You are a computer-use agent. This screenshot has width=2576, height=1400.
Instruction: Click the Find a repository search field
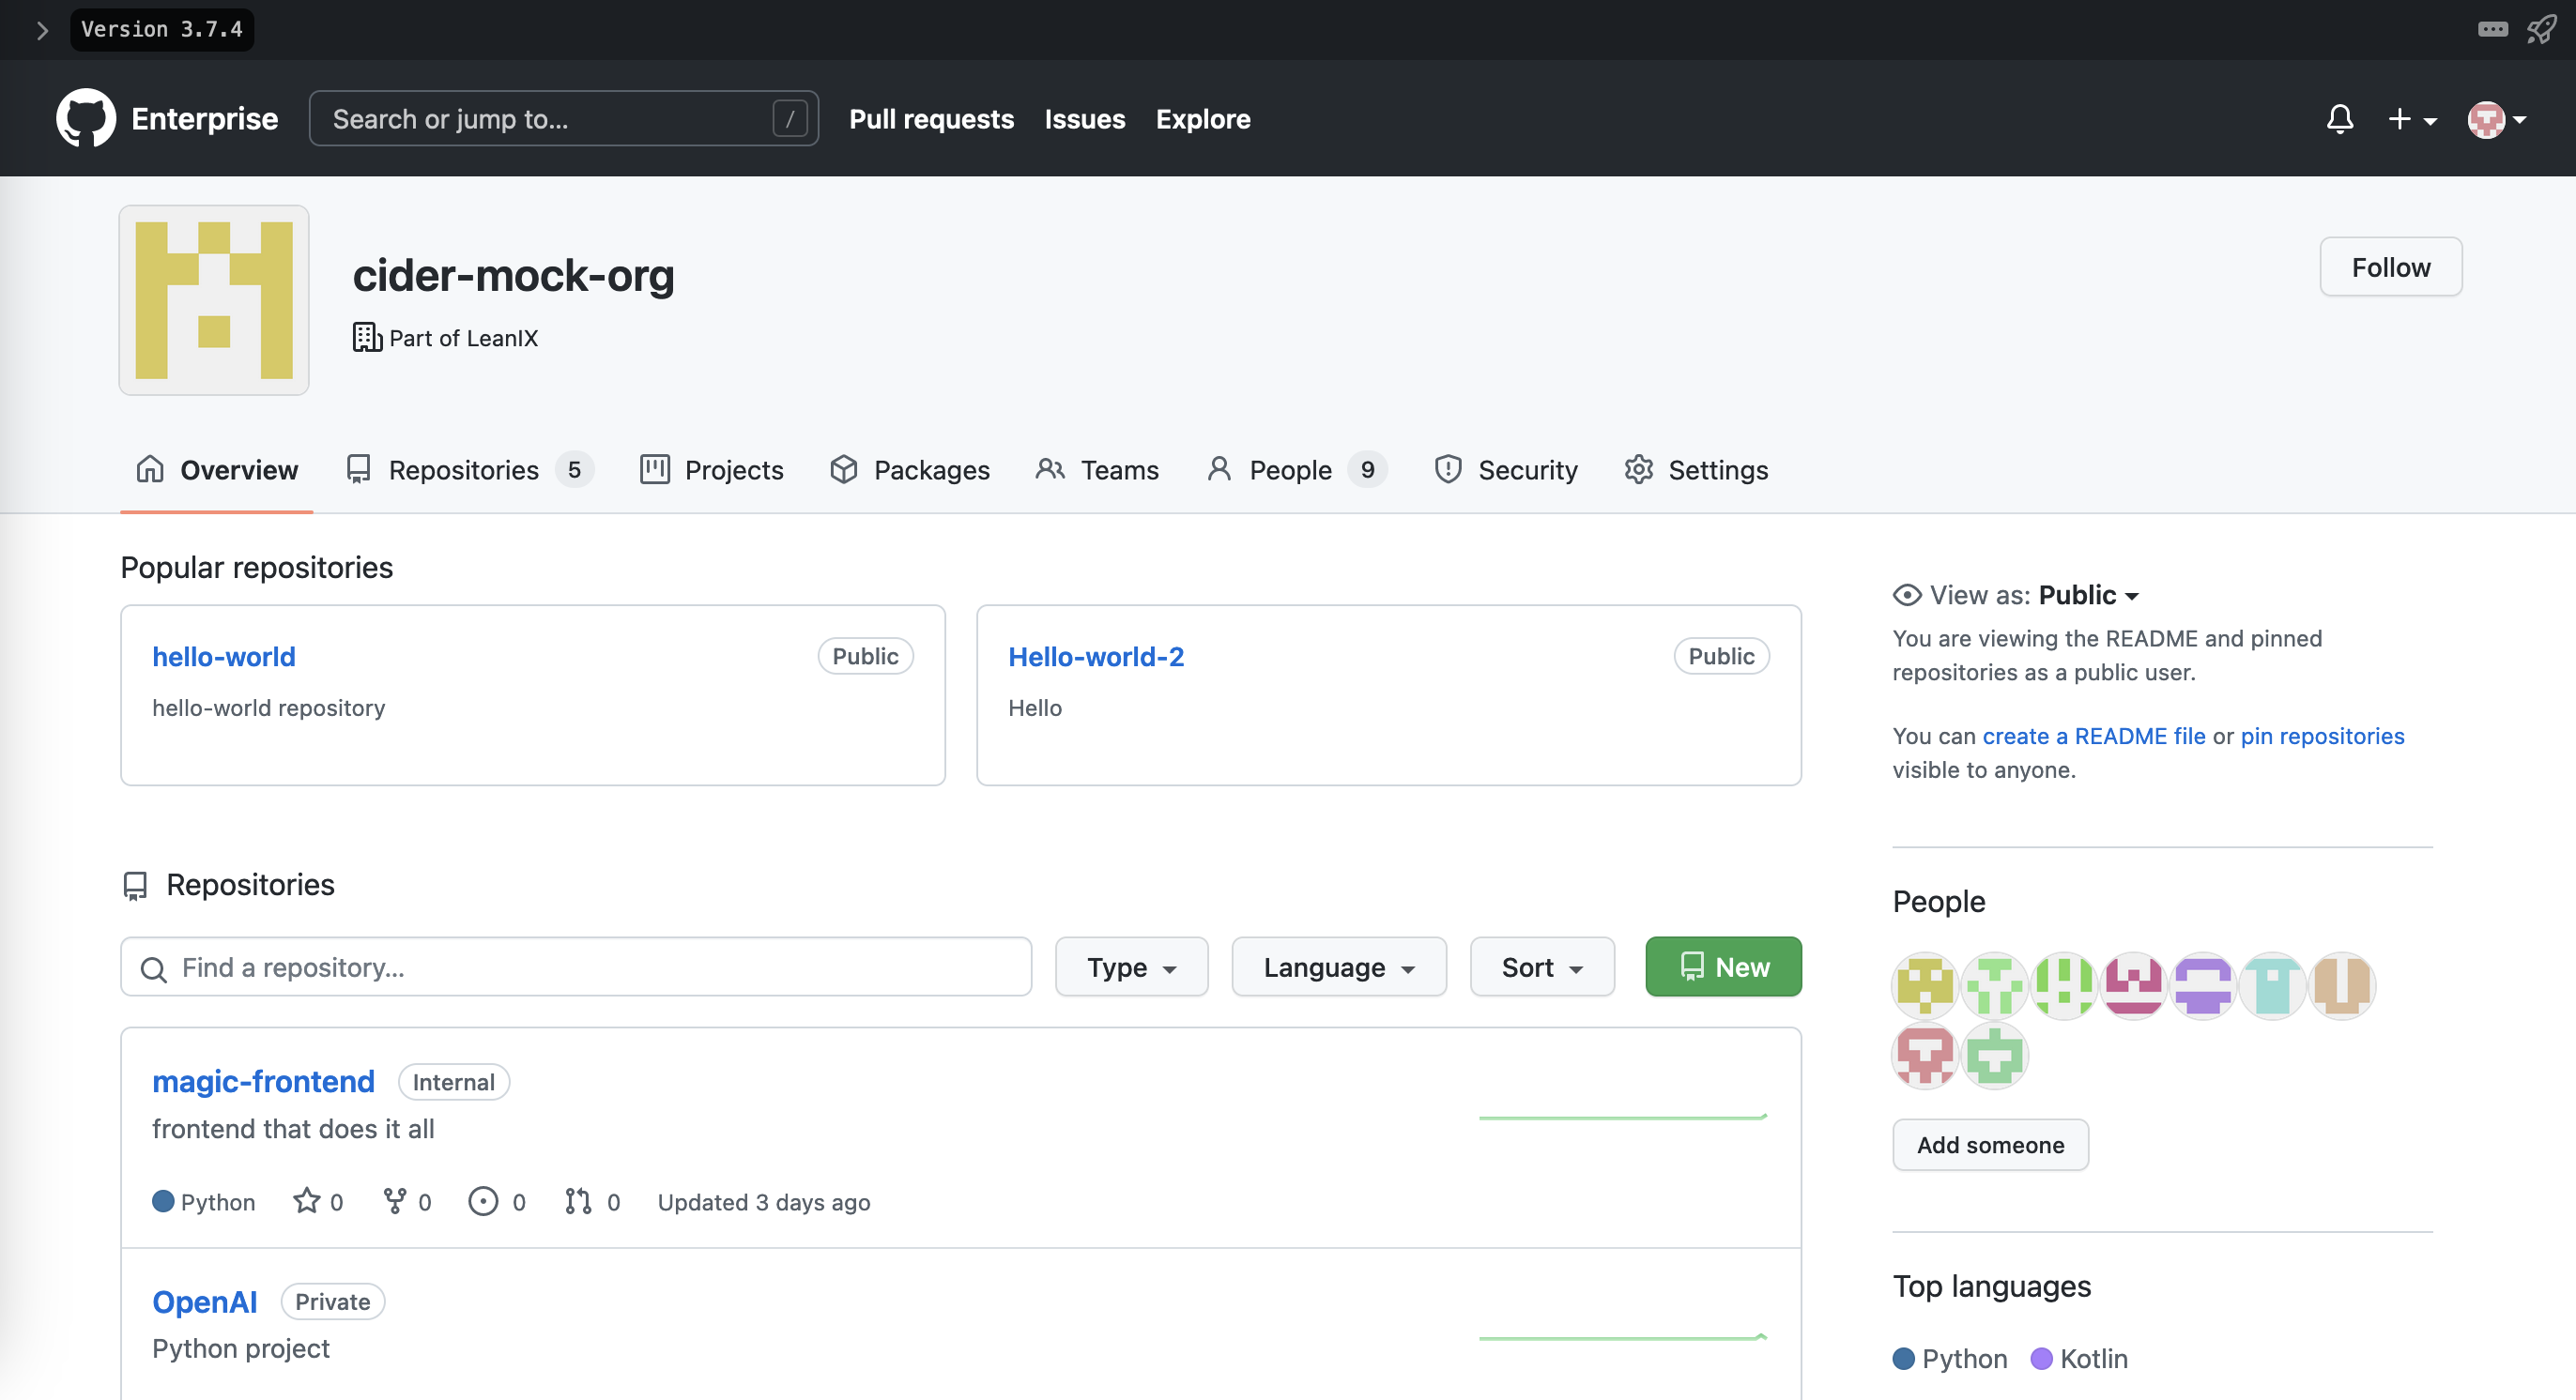(576, 966)
